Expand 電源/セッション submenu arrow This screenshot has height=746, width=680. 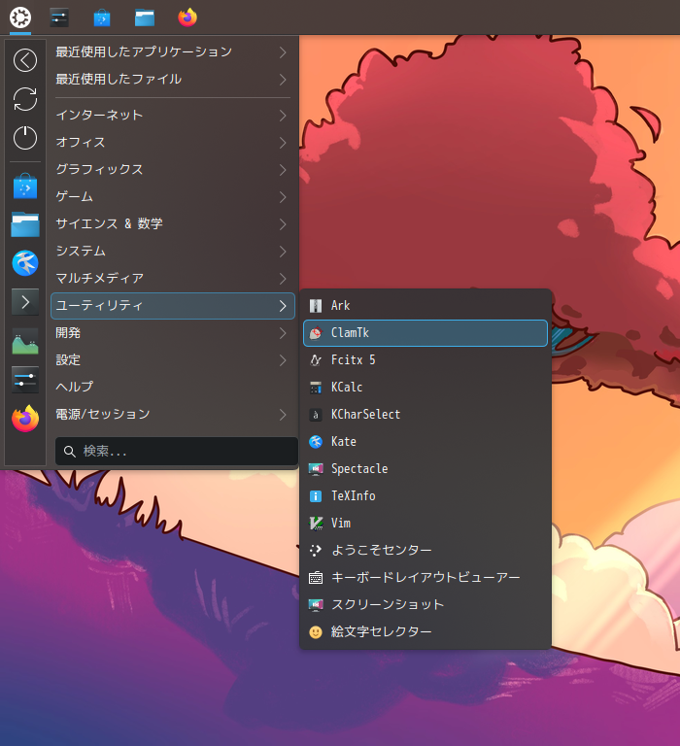click(x=283, y=415)
